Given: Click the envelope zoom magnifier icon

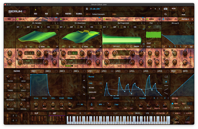Looking at the screenshot, I should tap(84, 87).
